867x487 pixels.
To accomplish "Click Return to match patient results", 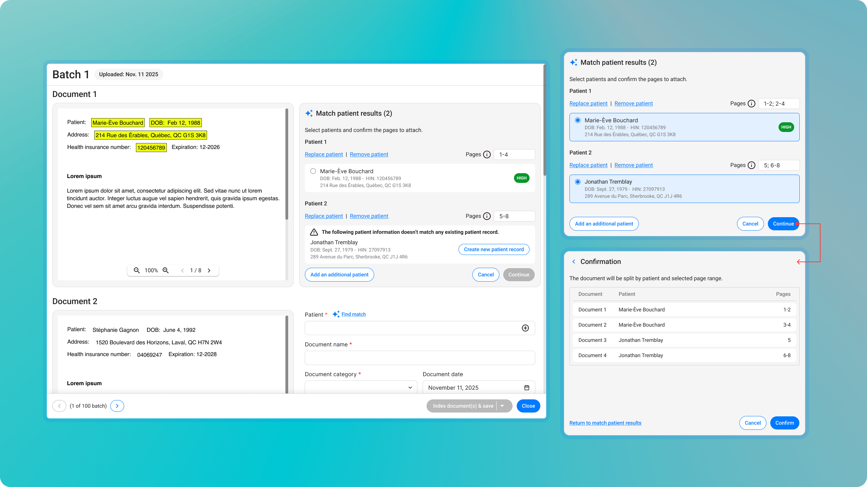I will [605, 423].
